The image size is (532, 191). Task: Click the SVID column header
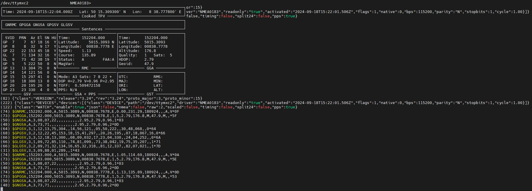[10, 38]
